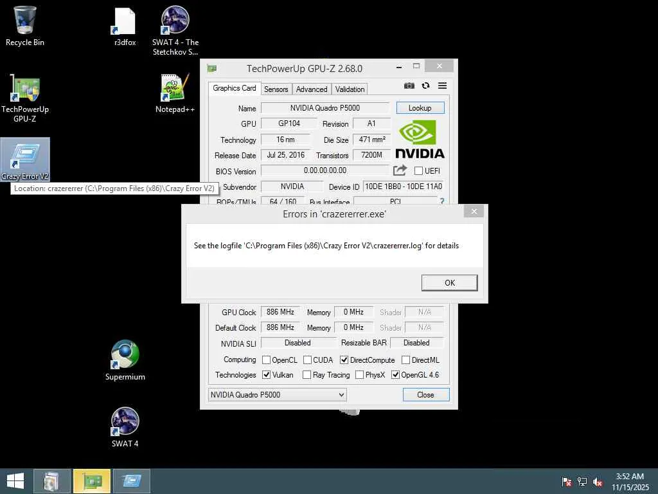658x494 pixels.
Task: Click the Revision value A1
Action: click(x=372, y=123)
